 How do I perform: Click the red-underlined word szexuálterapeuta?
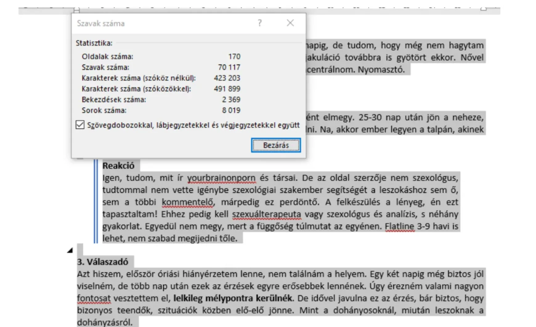point(266,215)
